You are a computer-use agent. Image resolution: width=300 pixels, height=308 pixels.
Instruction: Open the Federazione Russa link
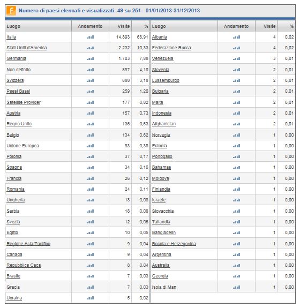point(171,48)
